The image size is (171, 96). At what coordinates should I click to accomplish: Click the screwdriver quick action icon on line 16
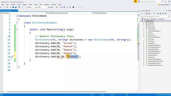click(x=12, y=57)
